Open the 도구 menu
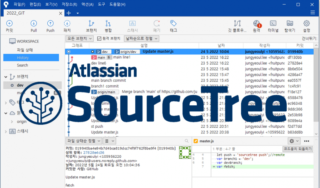 (x=101, y=4)
